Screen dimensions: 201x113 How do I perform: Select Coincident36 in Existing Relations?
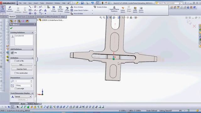(x=19, y=36)
